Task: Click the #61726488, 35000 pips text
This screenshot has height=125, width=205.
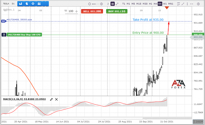Action: pos(19,20)
